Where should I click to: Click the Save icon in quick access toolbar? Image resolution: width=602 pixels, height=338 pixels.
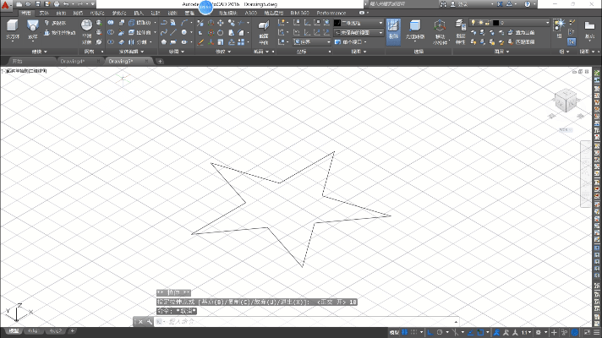[37, 4]
